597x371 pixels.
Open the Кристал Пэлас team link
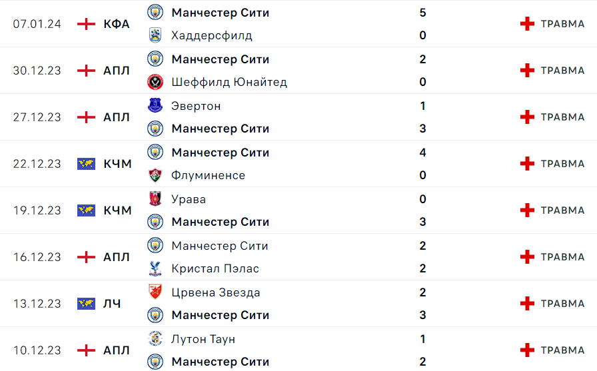(x=215, y=268)
